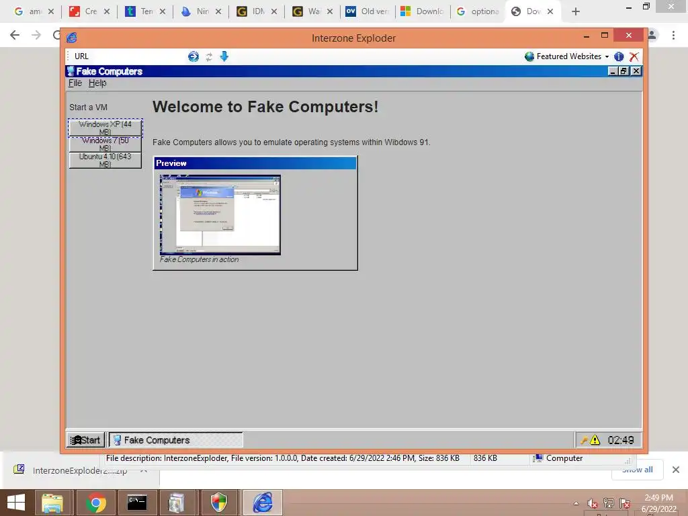Close the 'IDM' Chrome tab
Viewport: 688px width, 516px height.
click(274, 11)
